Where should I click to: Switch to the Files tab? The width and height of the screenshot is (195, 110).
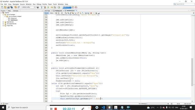coord(9,11)
